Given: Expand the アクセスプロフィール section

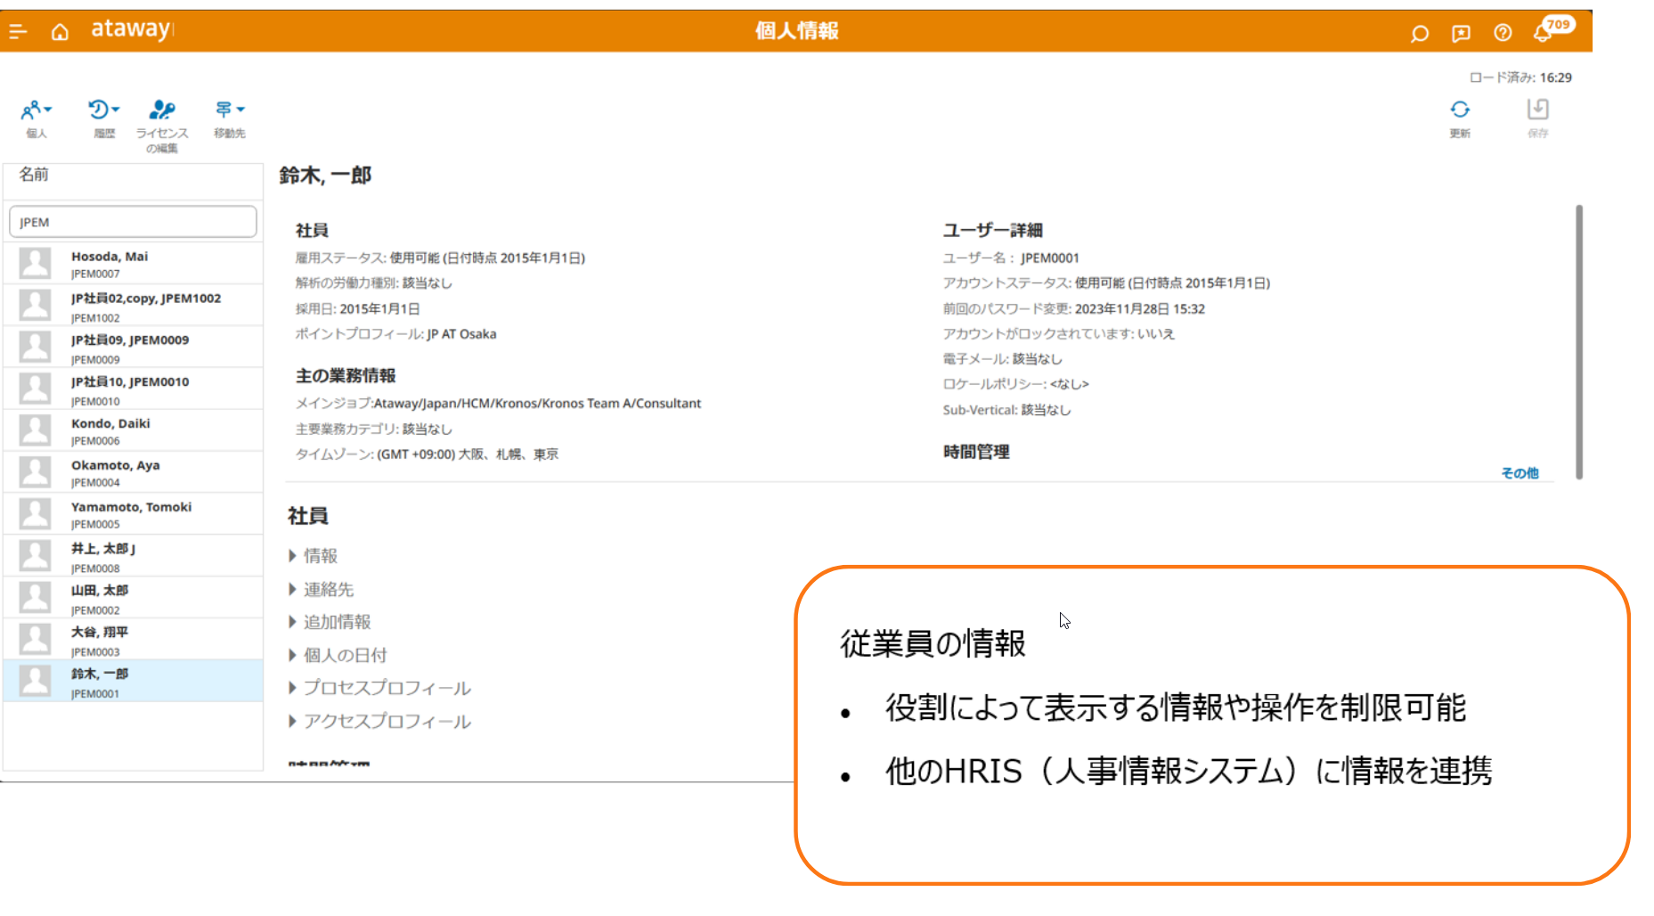Looking at the screenshot, I should pos(387,721).
